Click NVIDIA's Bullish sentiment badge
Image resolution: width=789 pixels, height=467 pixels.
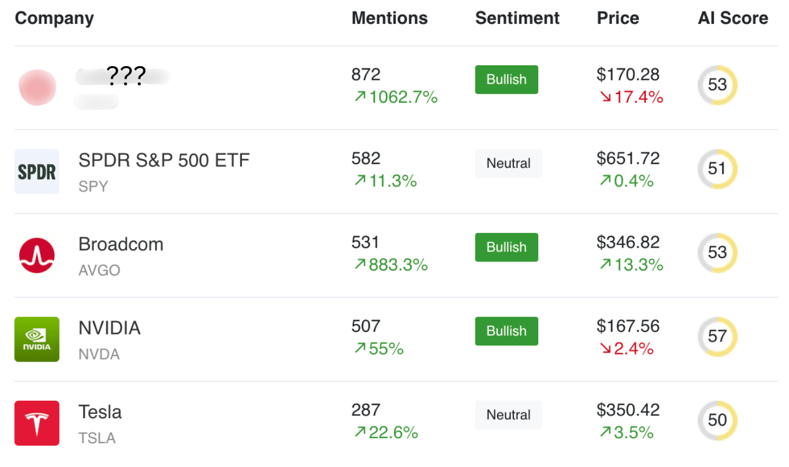(x=506, y=331)
